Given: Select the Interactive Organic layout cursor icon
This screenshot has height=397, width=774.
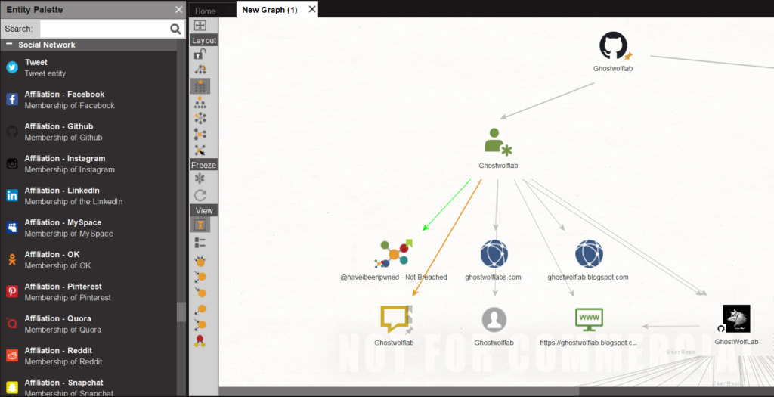Looking at the screenshot, I should click(200, 150).
